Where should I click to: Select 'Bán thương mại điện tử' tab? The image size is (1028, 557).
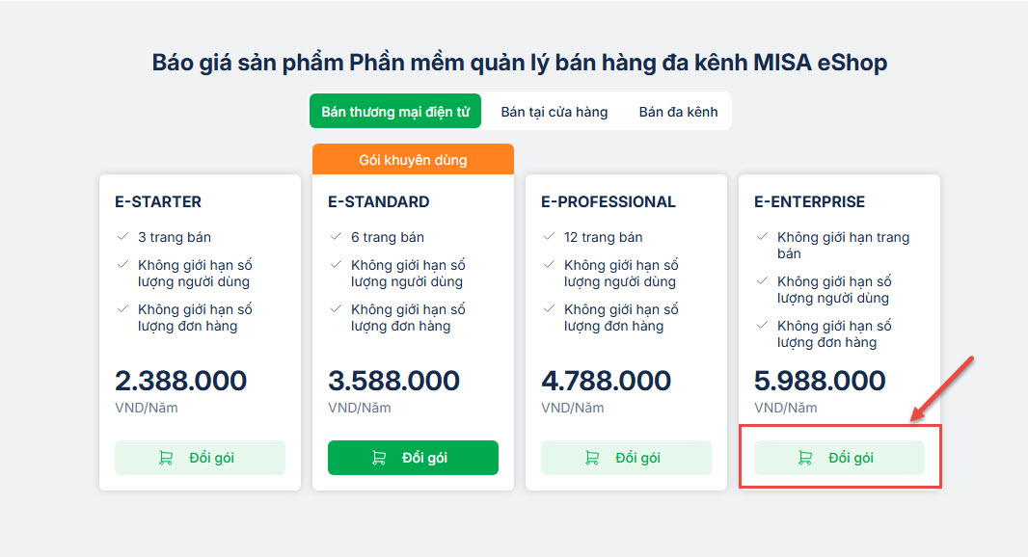click(x=395, y=112)
